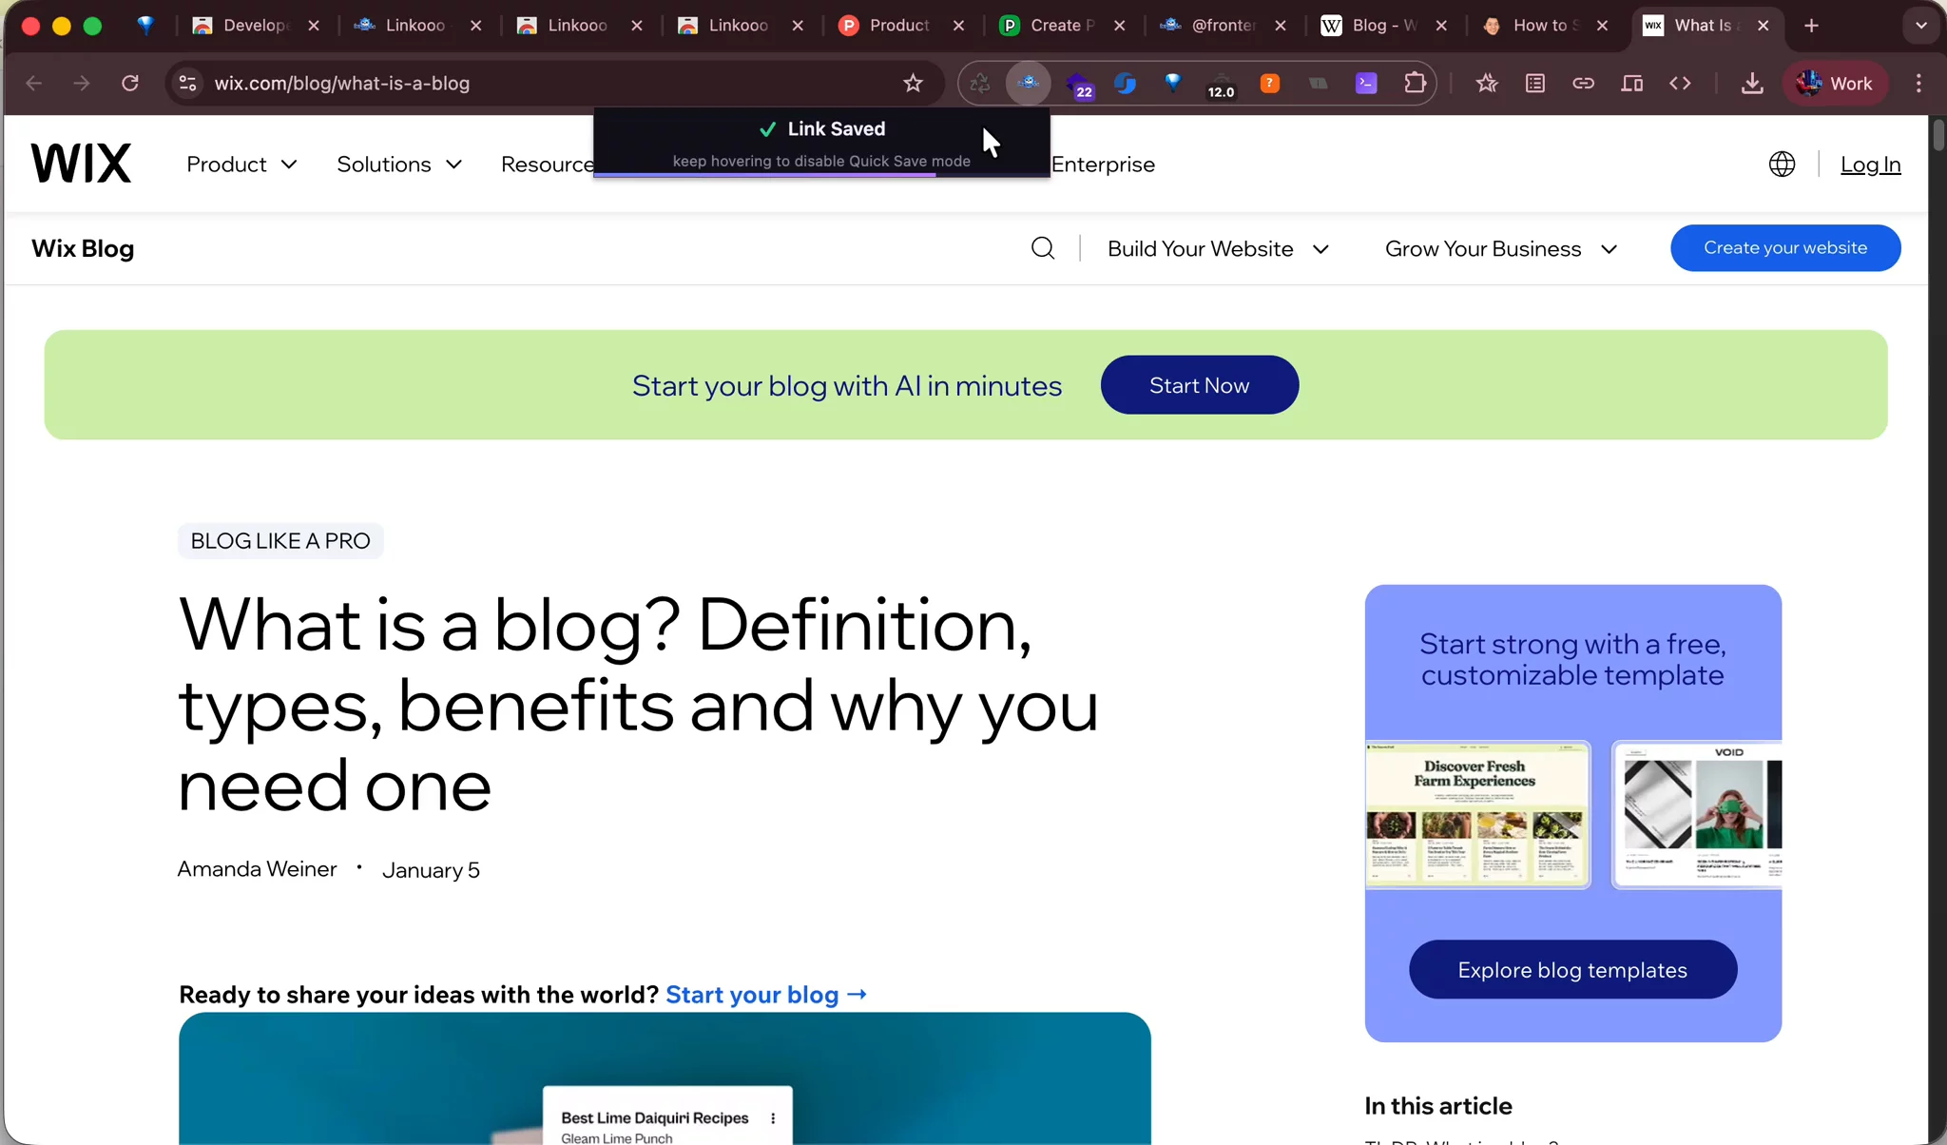
Task: Reload the page with the refresh icon
Action: click(130, 84)
